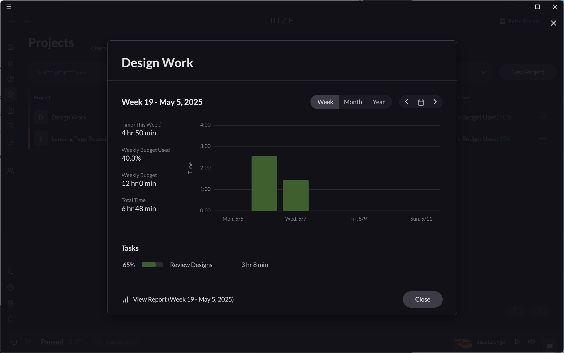564x353 pixels.
Task: Play the Jazz Lounge track
Action: click(517, 342)
